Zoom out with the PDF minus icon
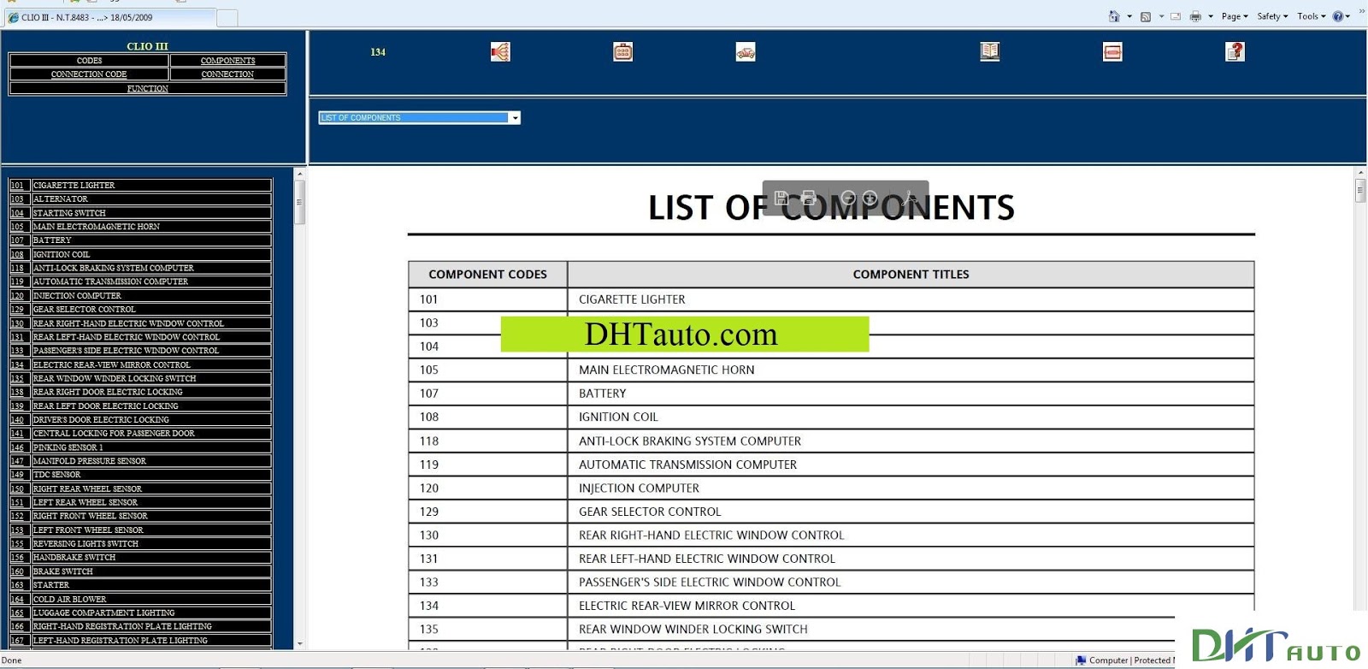The width and height of the screenshot is (1368, 669). pos(848,198)
